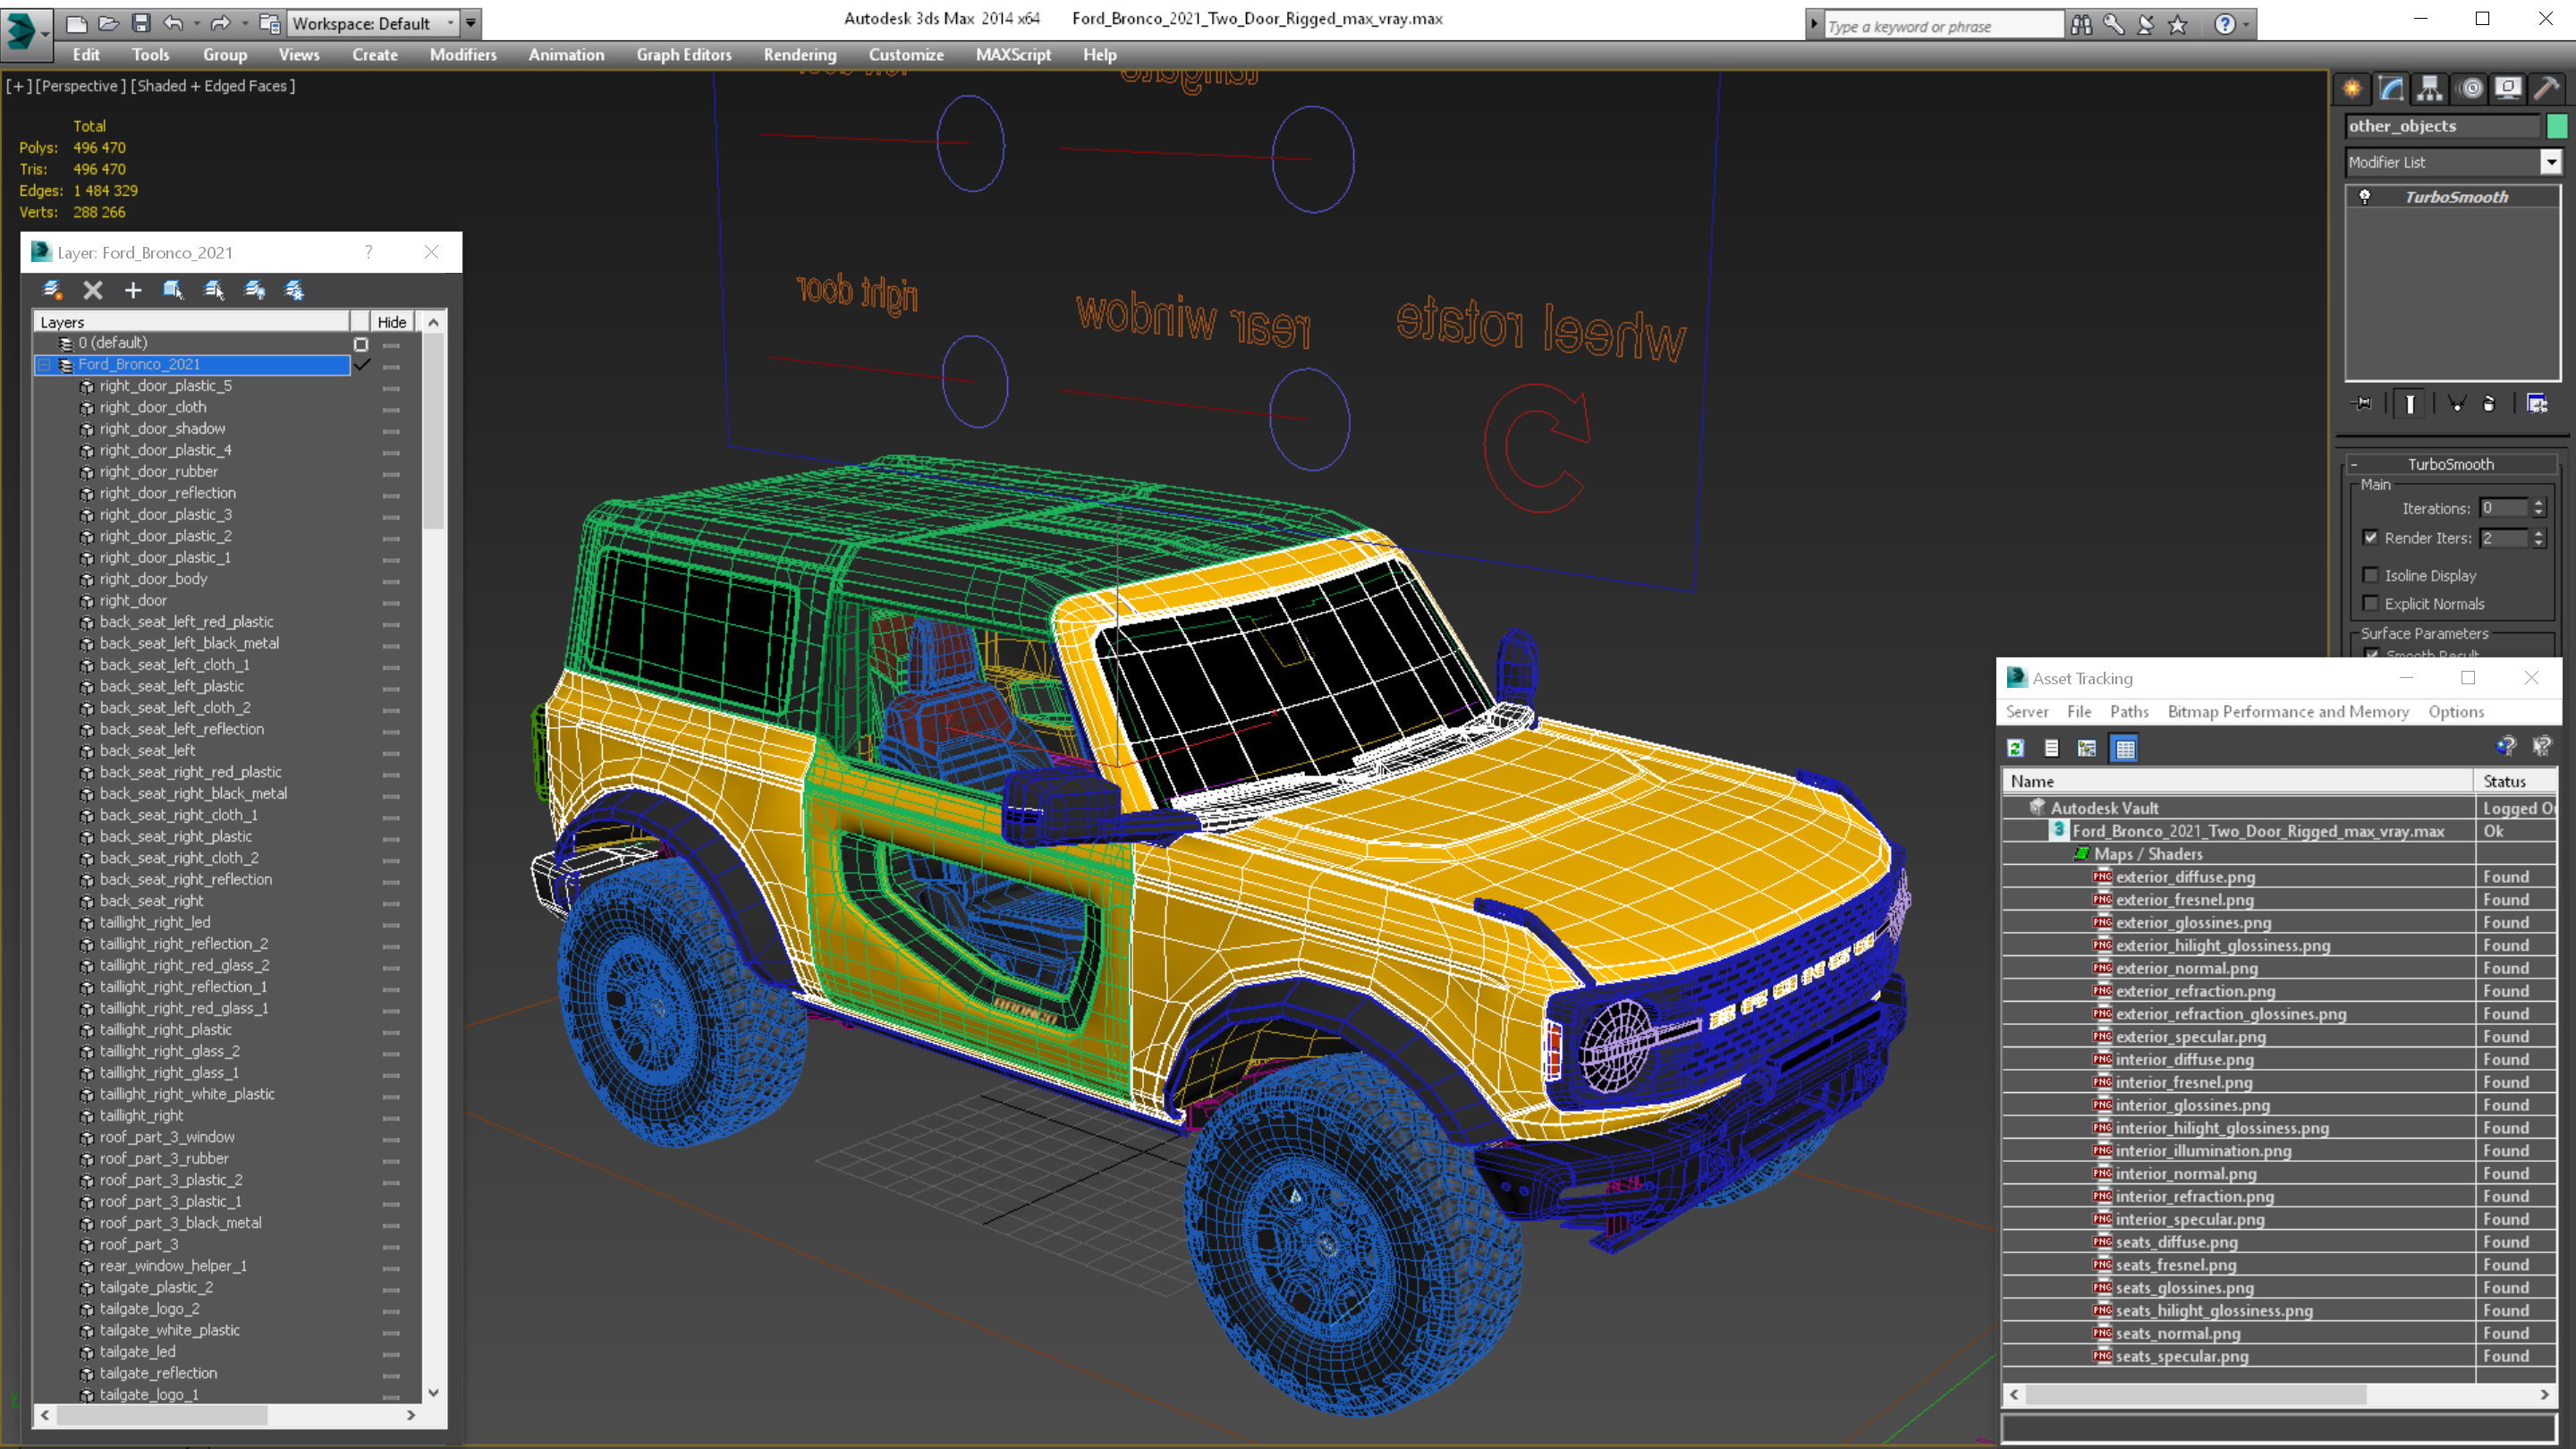
Task: Click the Save File floppy icon
Action: click(x=141, y=23)
